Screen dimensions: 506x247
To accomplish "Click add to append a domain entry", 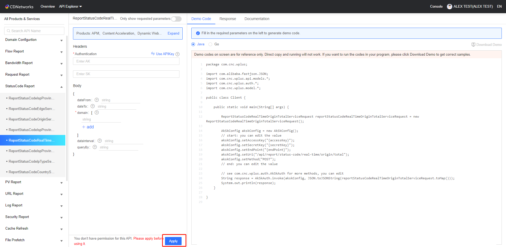I will [x=88, y=127].
